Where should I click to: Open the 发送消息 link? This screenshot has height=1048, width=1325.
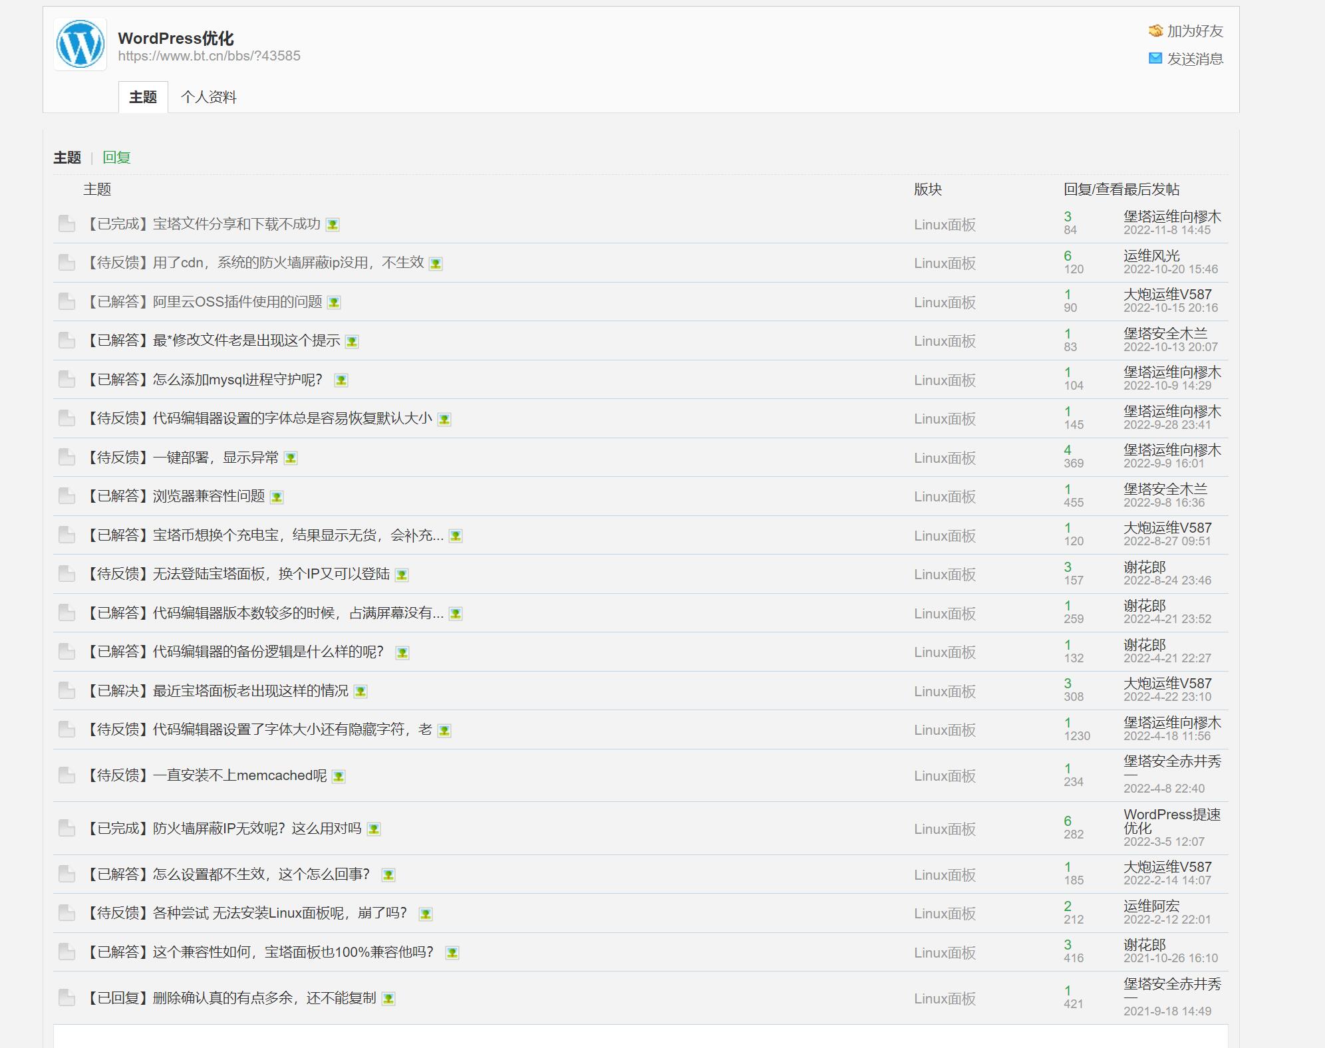click(x=1195, y=59)
